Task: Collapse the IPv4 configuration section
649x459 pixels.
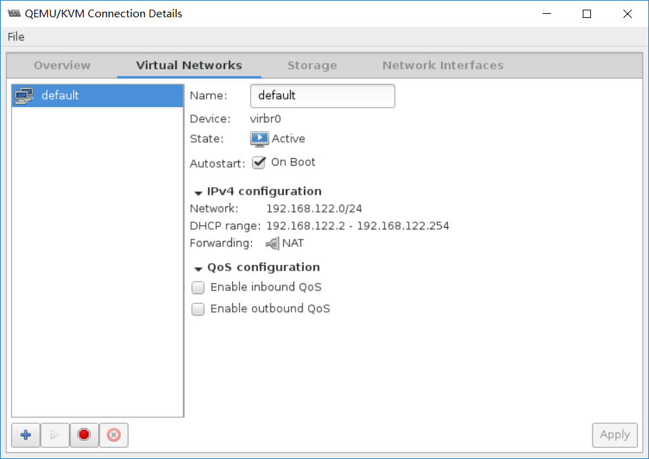Action: (198, 193)
